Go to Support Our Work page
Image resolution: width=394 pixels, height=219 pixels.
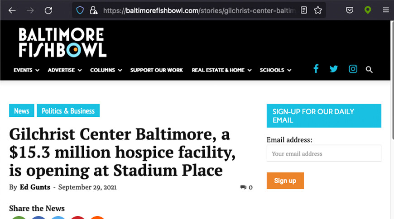click(x=156, y=70)
